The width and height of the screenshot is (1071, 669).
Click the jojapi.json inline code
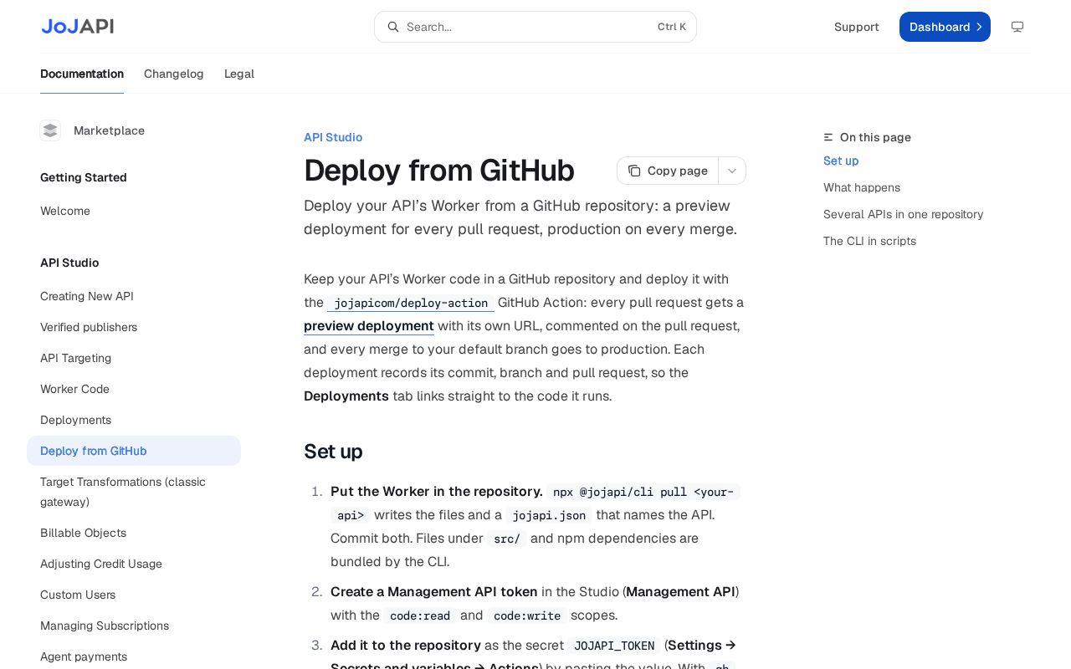click(549, 515)
